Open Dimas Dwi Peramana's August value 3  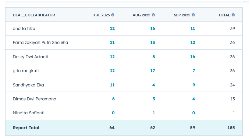click(154, 99)
